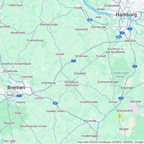Click the Bremervörde town label

click(x=49, y=24)
